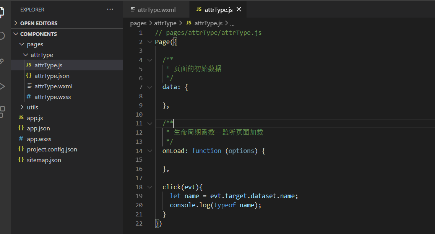435x234 pixels.
Task: Open project.config.json file
Action: coord(67,149)
